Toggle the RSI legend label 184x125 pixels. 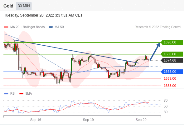(13, 94)
